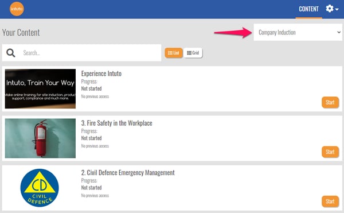Open the settings gear menu
This screenshot has height=213, width=344.
pyautogui.click(x=332, y=9)
